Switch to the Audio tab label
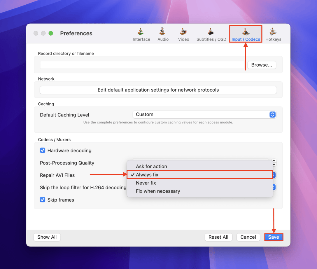The image size is (317, 269). (x=163, y=39)
